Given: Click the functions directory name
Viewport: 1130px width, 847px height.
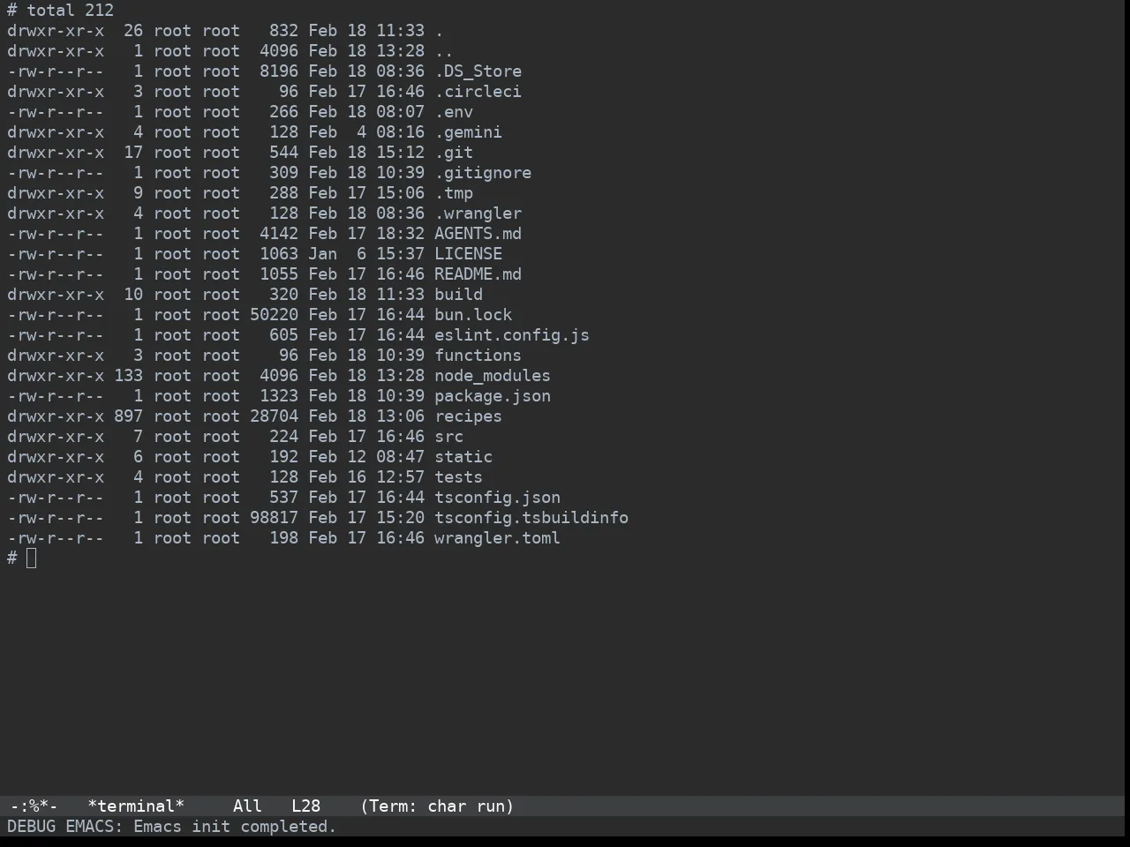Looking at the screenshot, I should 478,356.
